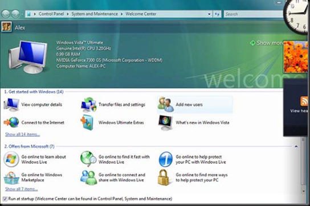Click 'Windows Ultimate Extras' label
The height and width of the screenshot is (206, 310).
[121, 122]
